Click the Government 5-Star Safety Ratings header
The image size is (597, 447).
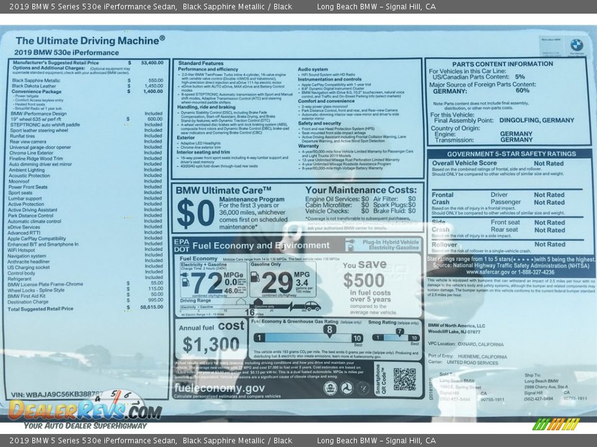click(x=511, y=154)
